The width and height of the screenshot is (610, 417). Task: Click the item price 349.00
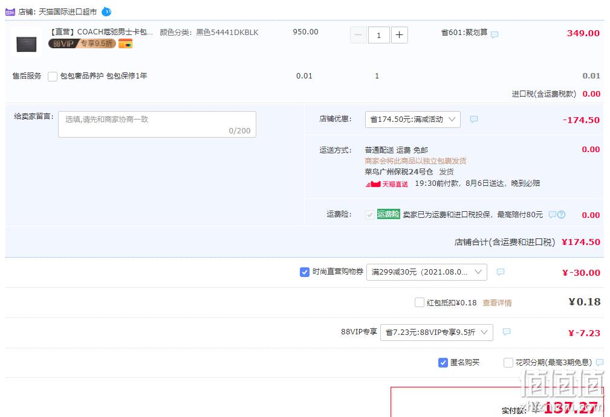coord(583,33)
